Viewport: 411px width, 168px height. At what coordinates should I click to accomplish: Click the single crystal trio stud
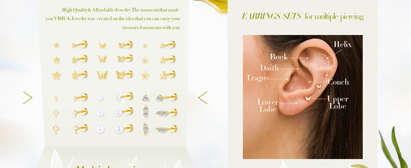pos(145,98)
